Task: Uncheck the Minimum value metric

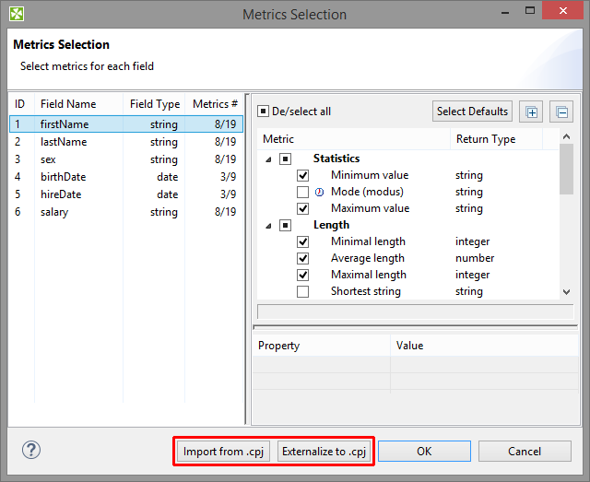Action: [302, 175]
